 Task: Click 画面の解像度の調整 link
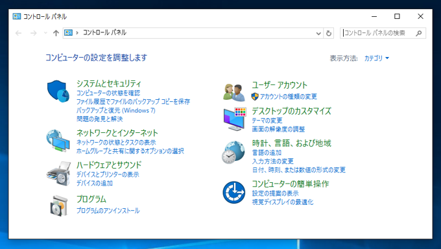[278, 129]
